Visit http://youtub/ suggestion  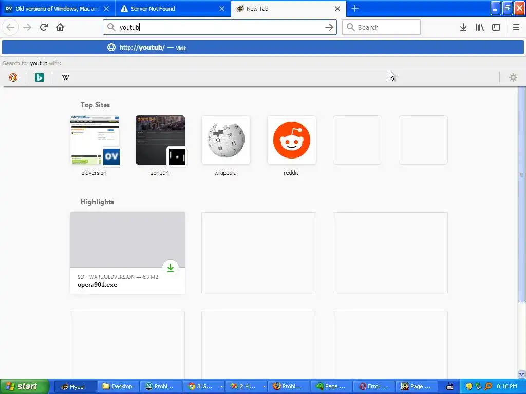[x=262, y=47]
